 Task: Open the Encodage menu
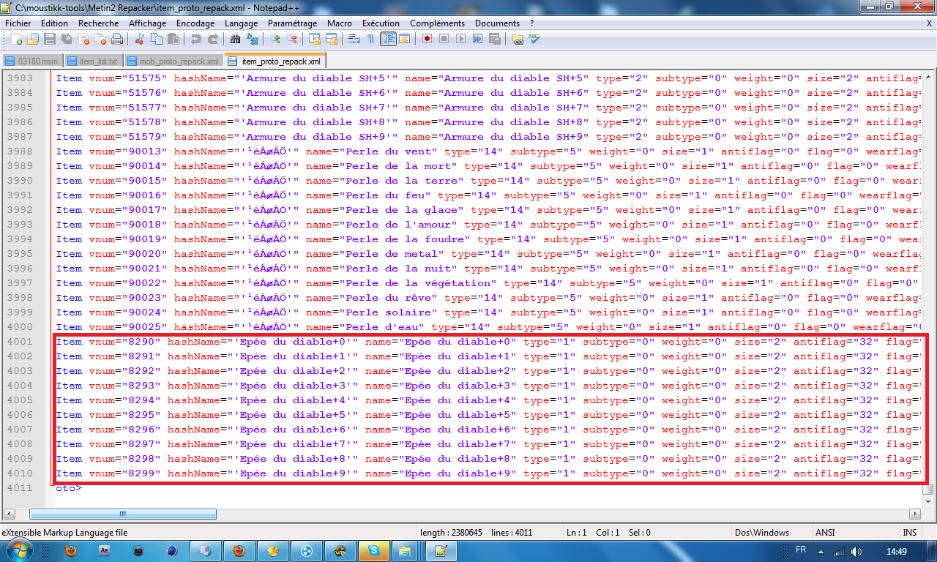pyautogui.click(x=195, y=23)
